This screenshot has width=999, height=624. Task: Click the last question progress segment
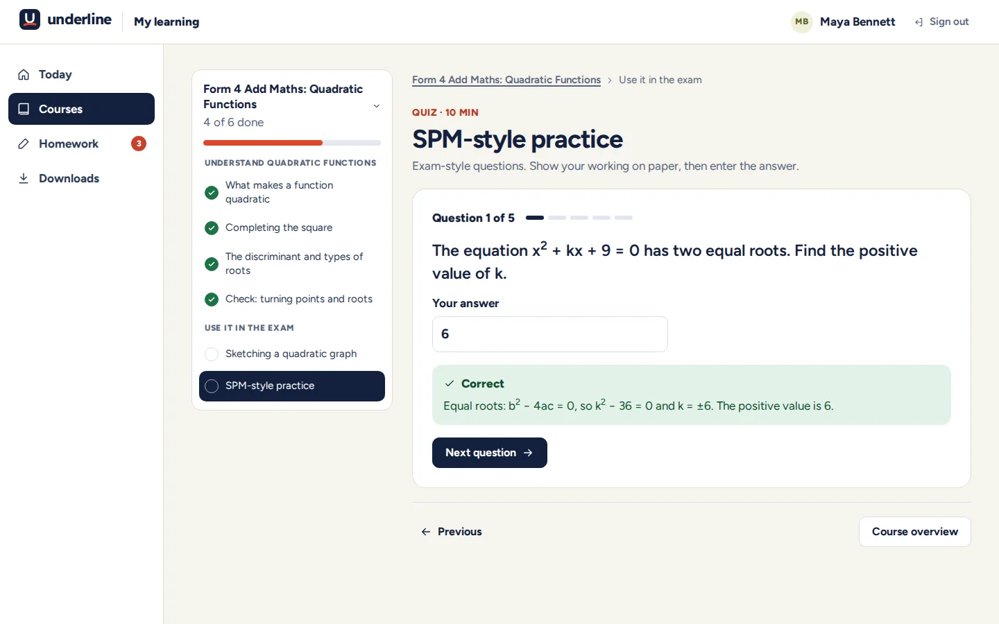(x=624, y=218)
